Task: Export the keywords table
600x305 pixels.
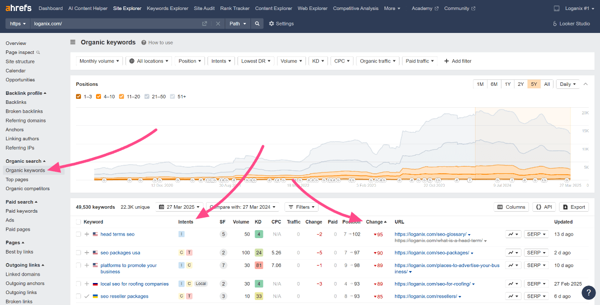Action: point(573,207)
